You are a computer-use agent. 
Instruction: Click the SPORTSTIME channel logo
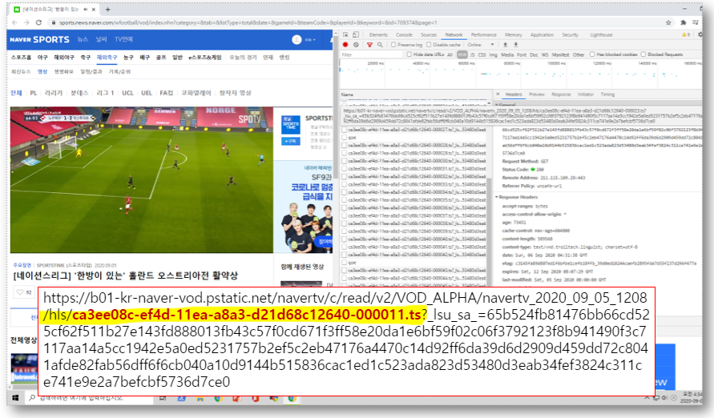tap(291, 125)
